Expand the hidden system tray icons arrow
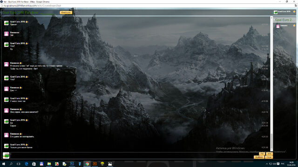The width and height of the screenshot is (298, 167). 267,164
